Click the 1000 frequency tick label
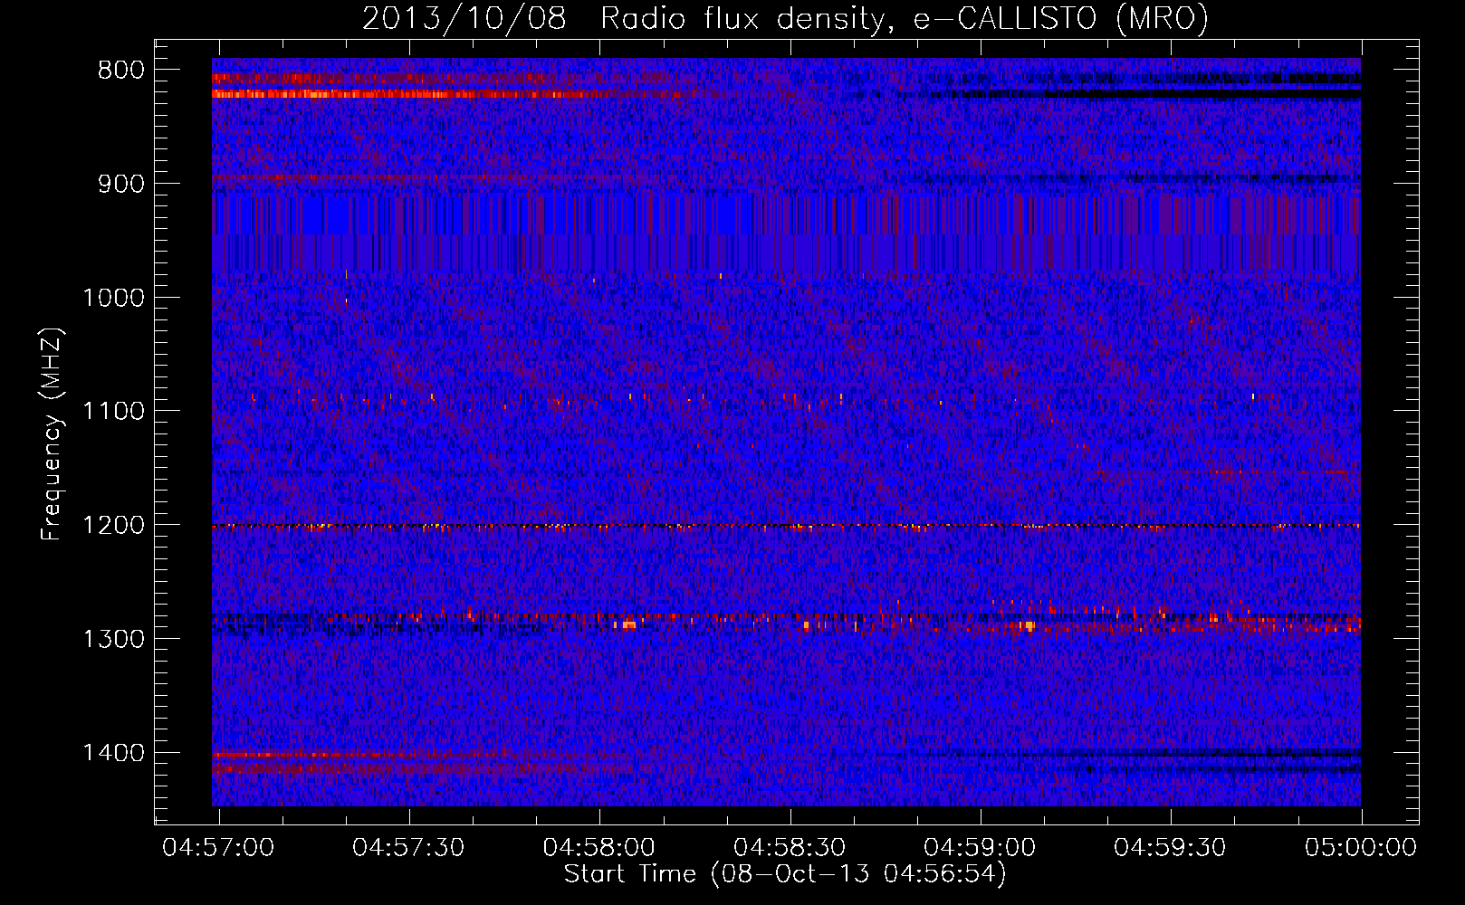Screen dimensions: 1465x905 113,298
